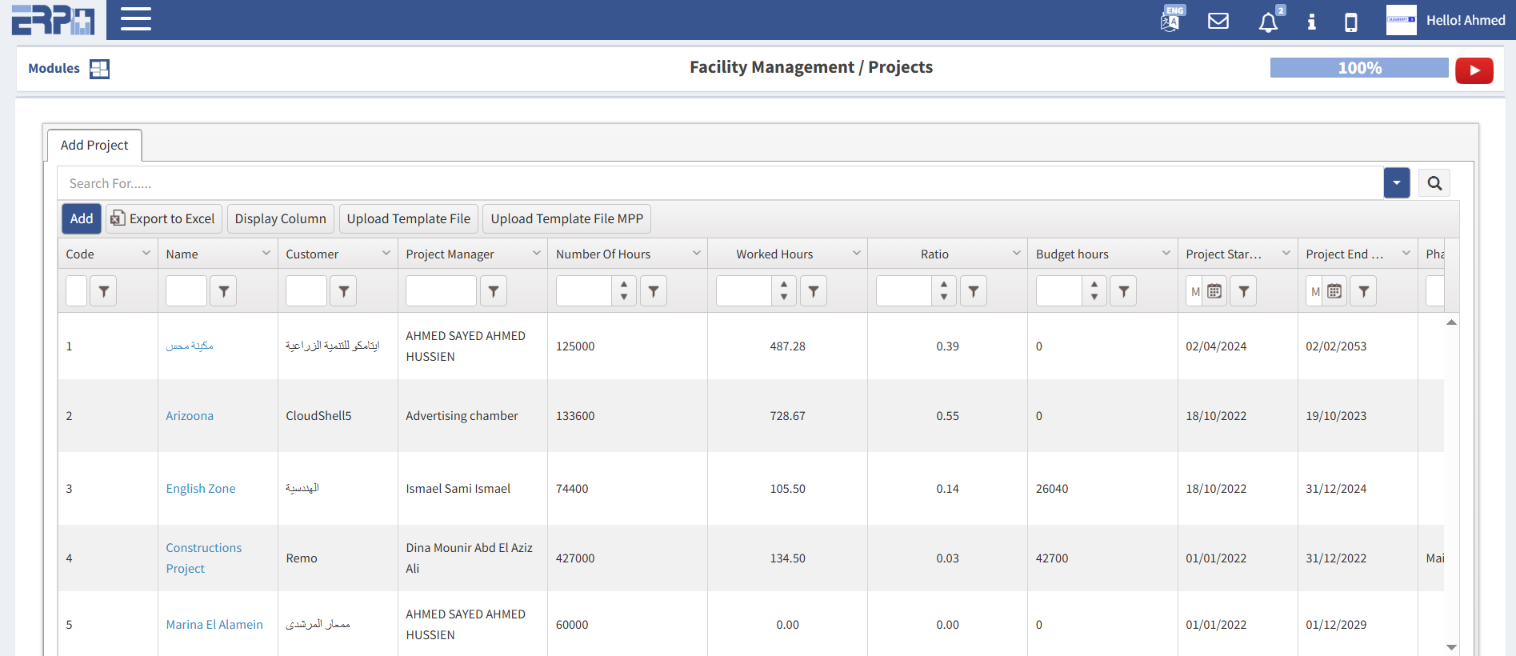The height and width of the screenshot is (656, 1516).
Task: Run search with the magnifier button
Action: point(1434,183)
